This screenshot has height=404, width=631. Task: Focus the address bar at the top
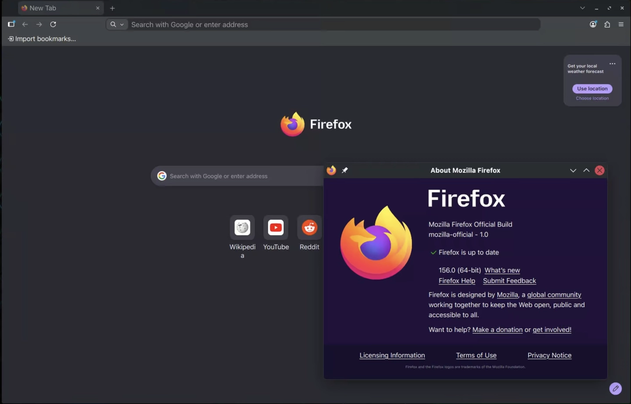(323, 25)
